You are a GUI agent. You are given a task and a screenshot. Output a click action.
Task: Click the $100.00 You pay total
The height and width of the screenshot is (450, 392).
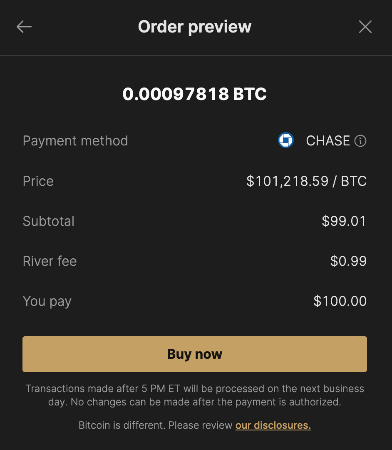pos(340,301)
